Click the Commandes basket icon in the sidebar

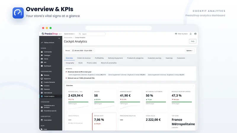click(42, 52)
